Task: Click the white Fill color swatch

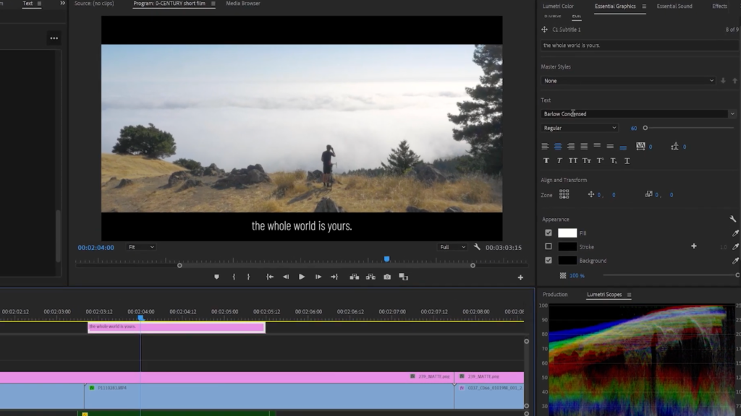Action: coord(567,233)
